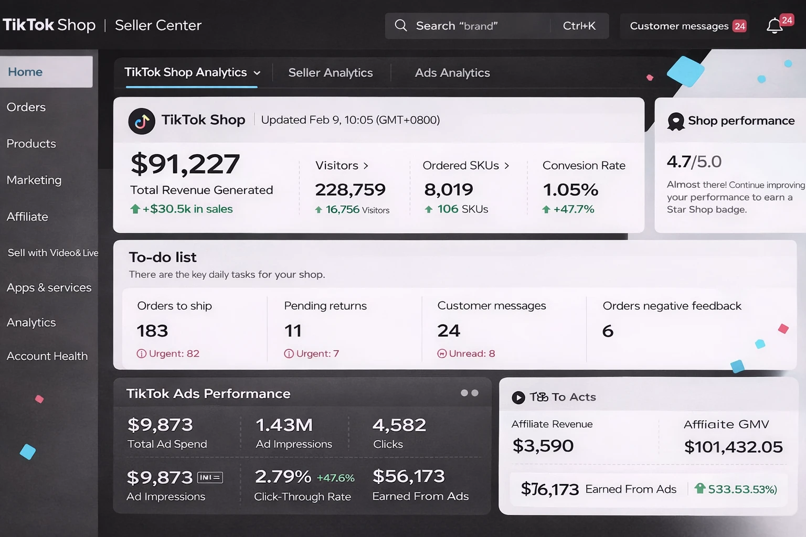Screen dimensions: 806x537
Task: Open Products in the sidebar
Action: pyautogui.click(x=31, y=144)
